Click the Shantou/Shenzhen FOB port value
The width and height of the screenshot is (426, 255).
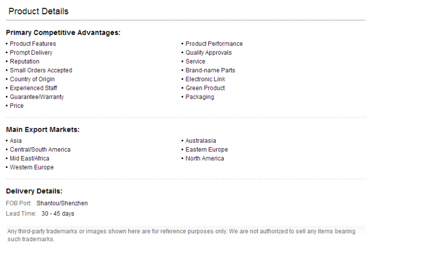click(62, 203)
